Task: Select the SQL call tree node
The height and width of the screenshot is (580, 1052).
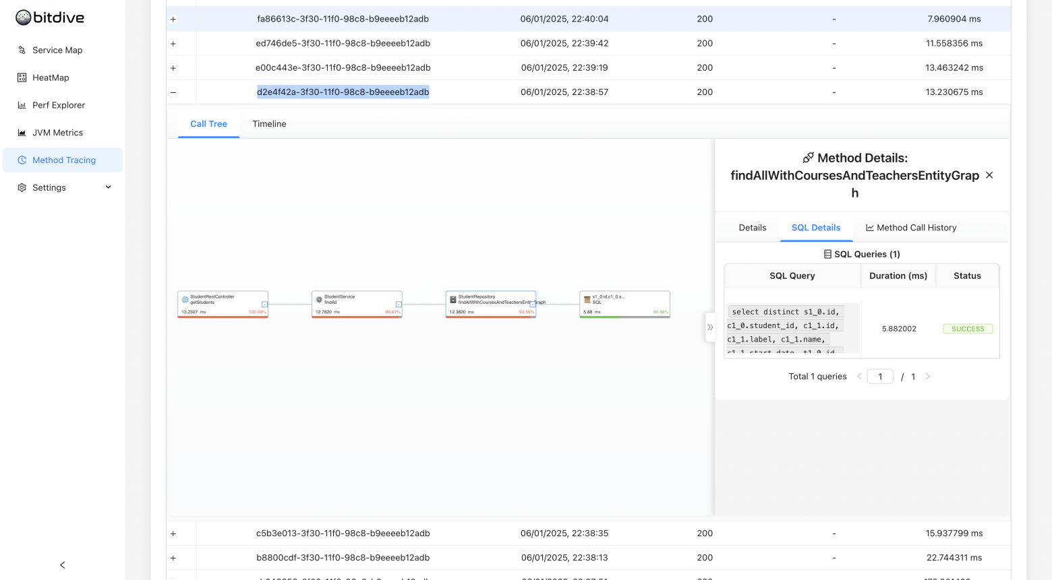Action: point(624,304)
